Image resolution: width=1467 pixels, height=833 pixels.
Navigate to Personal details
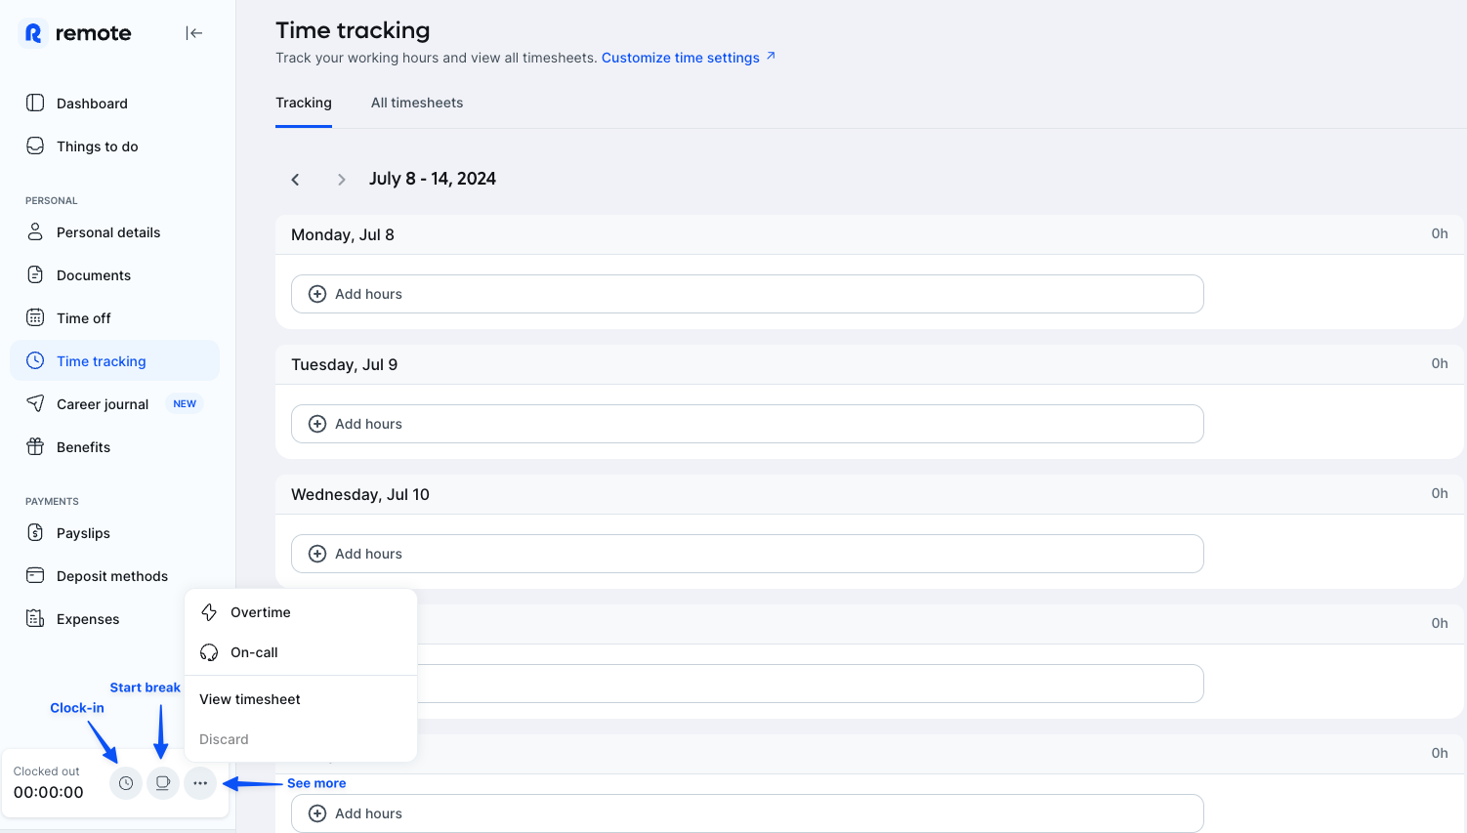(x=107, y=231)
